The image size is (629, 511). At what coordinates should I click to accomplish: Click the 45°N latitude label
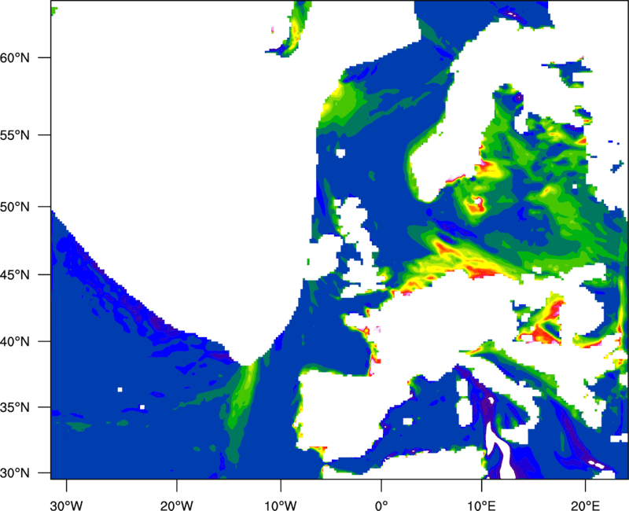click(15, 275)
